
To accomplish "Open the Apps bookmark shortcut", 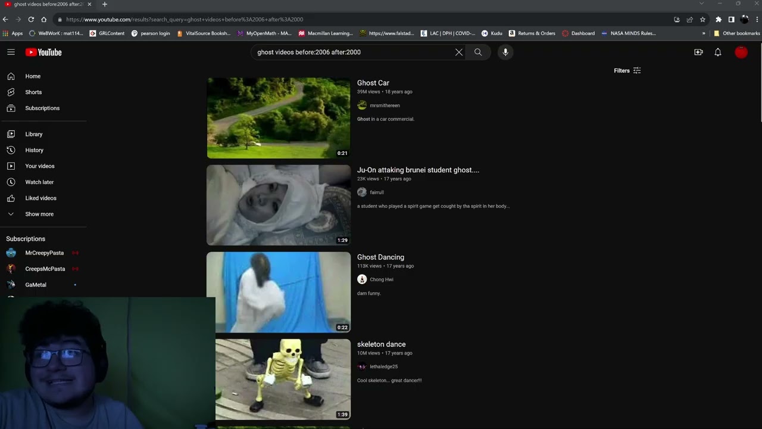I will [13, 33].
